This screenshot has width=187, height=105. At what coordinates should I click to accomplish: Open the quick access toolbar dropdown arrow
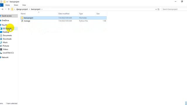pyautogui.click(x=7, y=2)
